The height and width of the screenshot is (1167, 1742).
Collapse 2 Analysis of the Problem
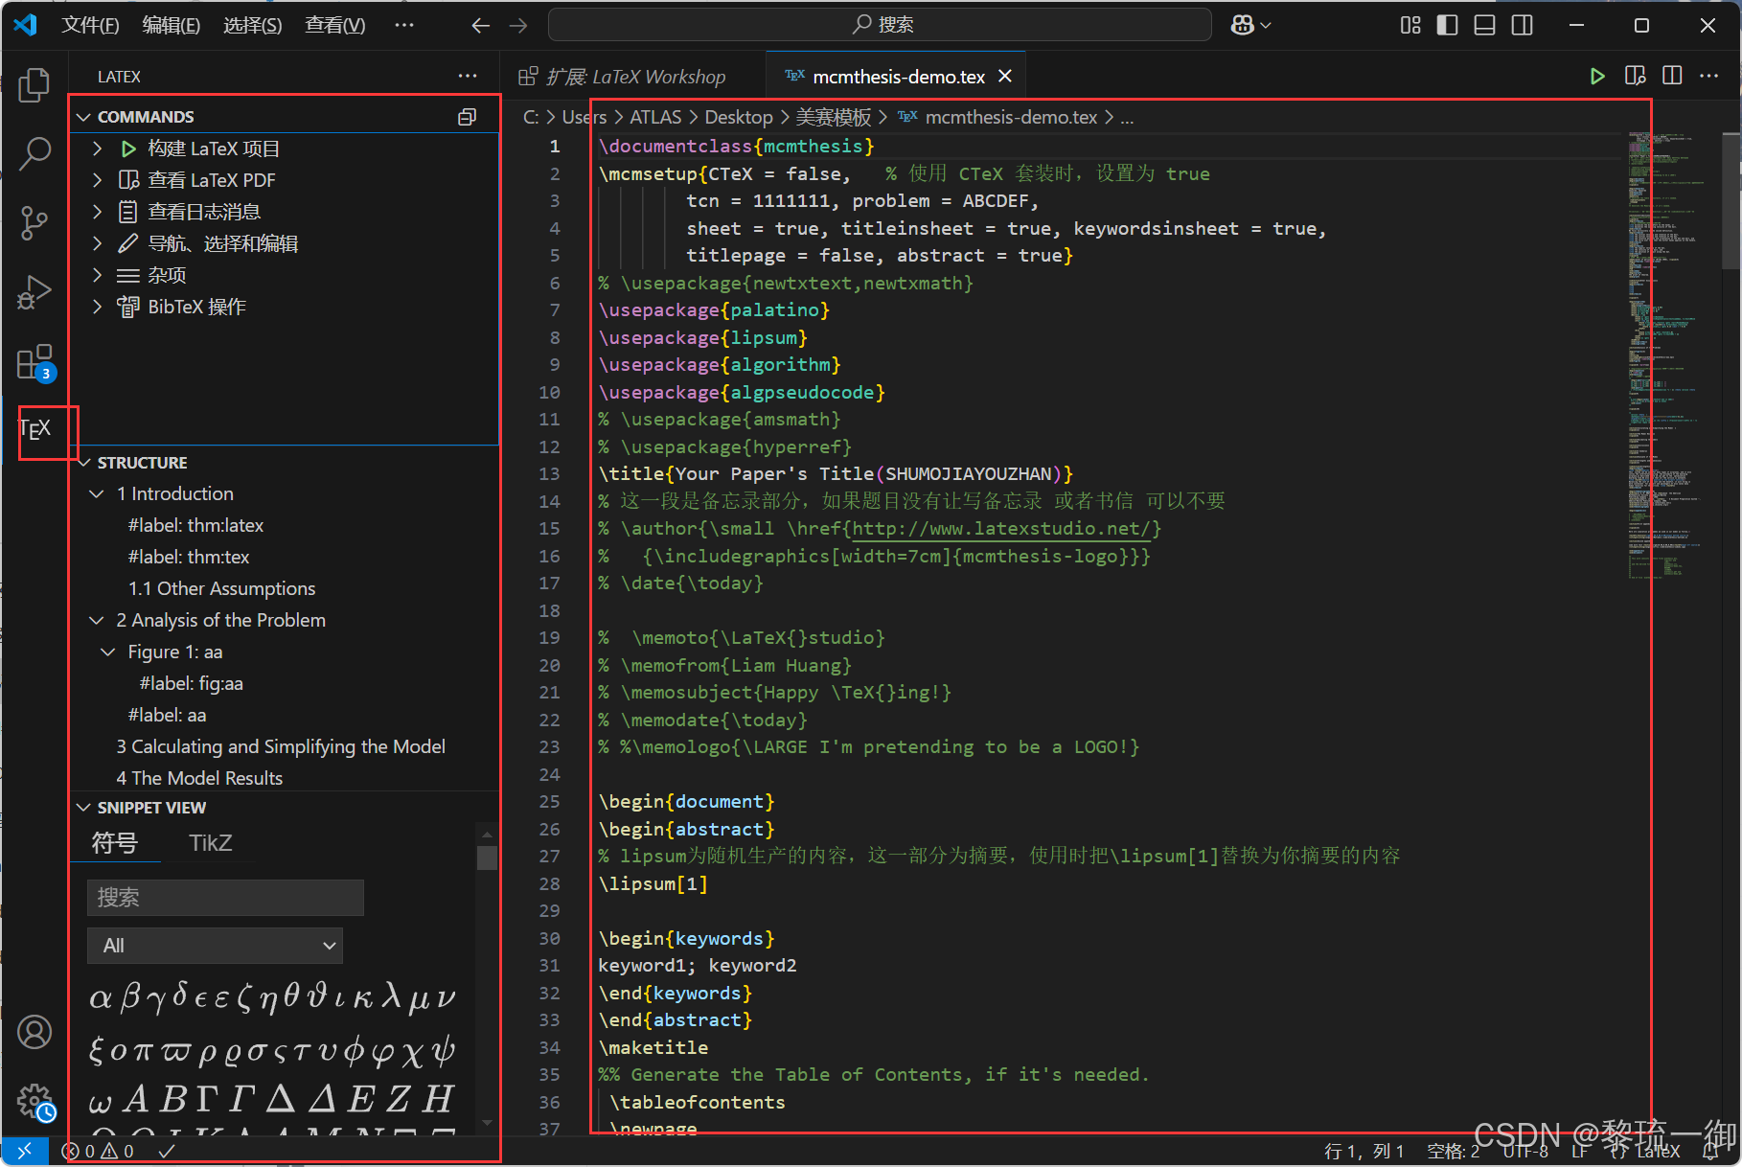click(97, 620)
